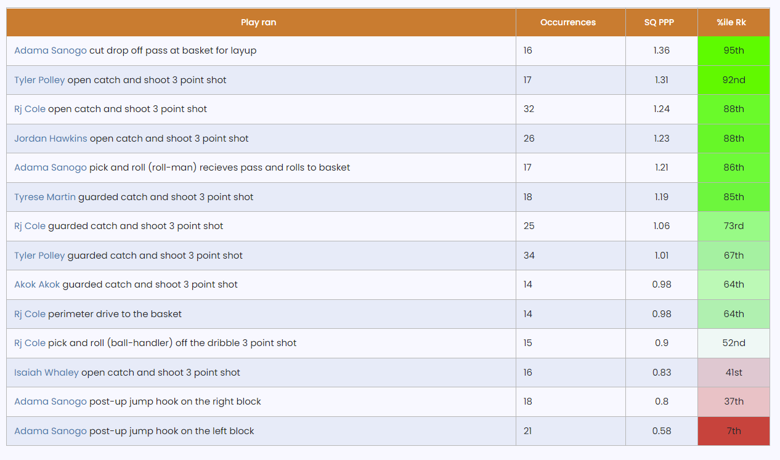Click the pink 37th percentile cell

(734, 401)
